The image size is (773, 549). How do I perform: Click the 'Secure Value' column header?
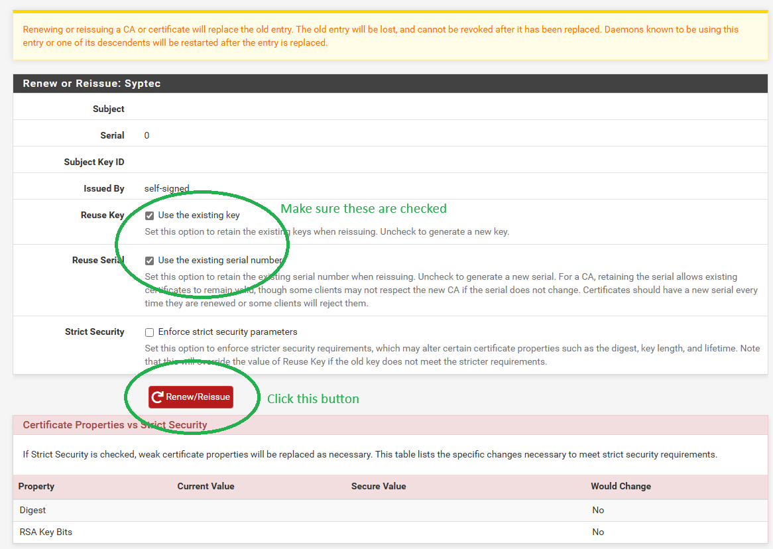(x=379, y=487)
